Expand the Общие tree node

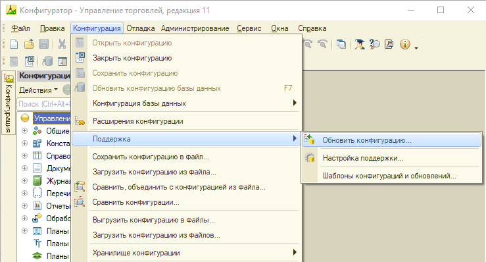pyautogui.click(x=24, y=131)
